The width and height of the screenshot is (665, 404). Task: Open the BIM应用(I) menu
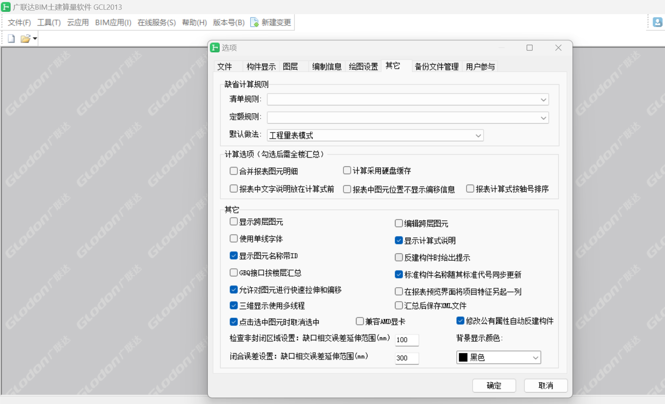point(113,22)
